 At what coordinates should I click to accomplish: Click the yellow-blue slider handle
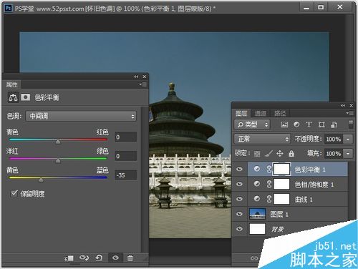click(41, 180)
